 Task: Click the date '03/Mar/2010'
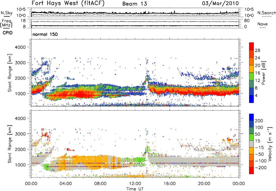click(220, 3)
